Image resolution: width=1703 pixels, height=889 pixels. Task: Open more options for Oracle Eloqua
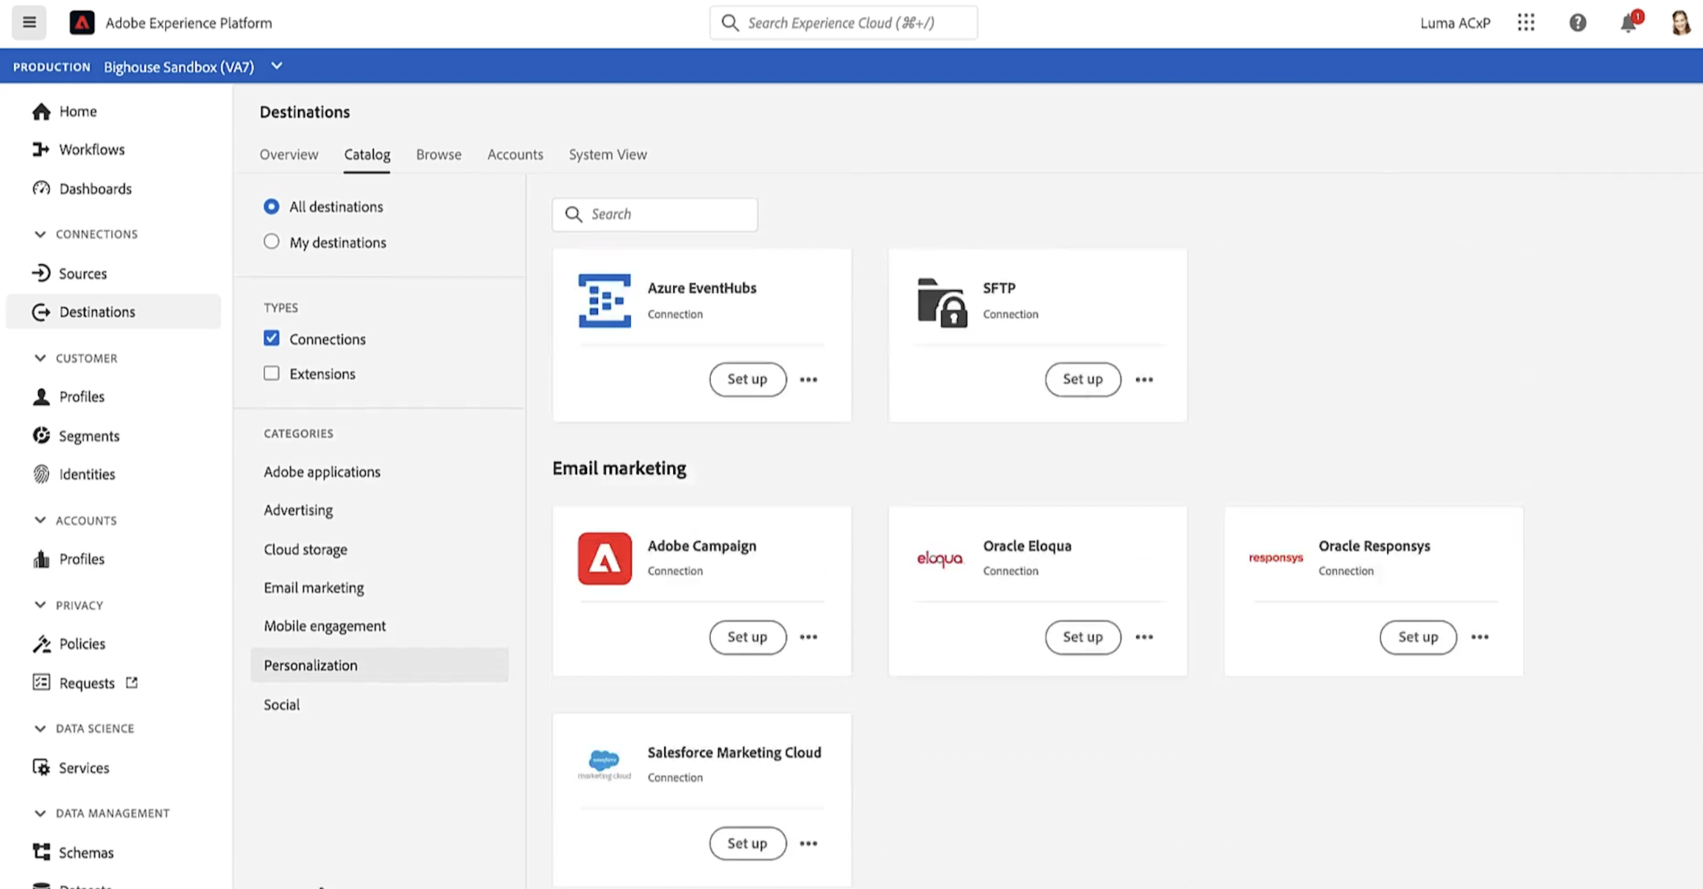[1144, 637]
